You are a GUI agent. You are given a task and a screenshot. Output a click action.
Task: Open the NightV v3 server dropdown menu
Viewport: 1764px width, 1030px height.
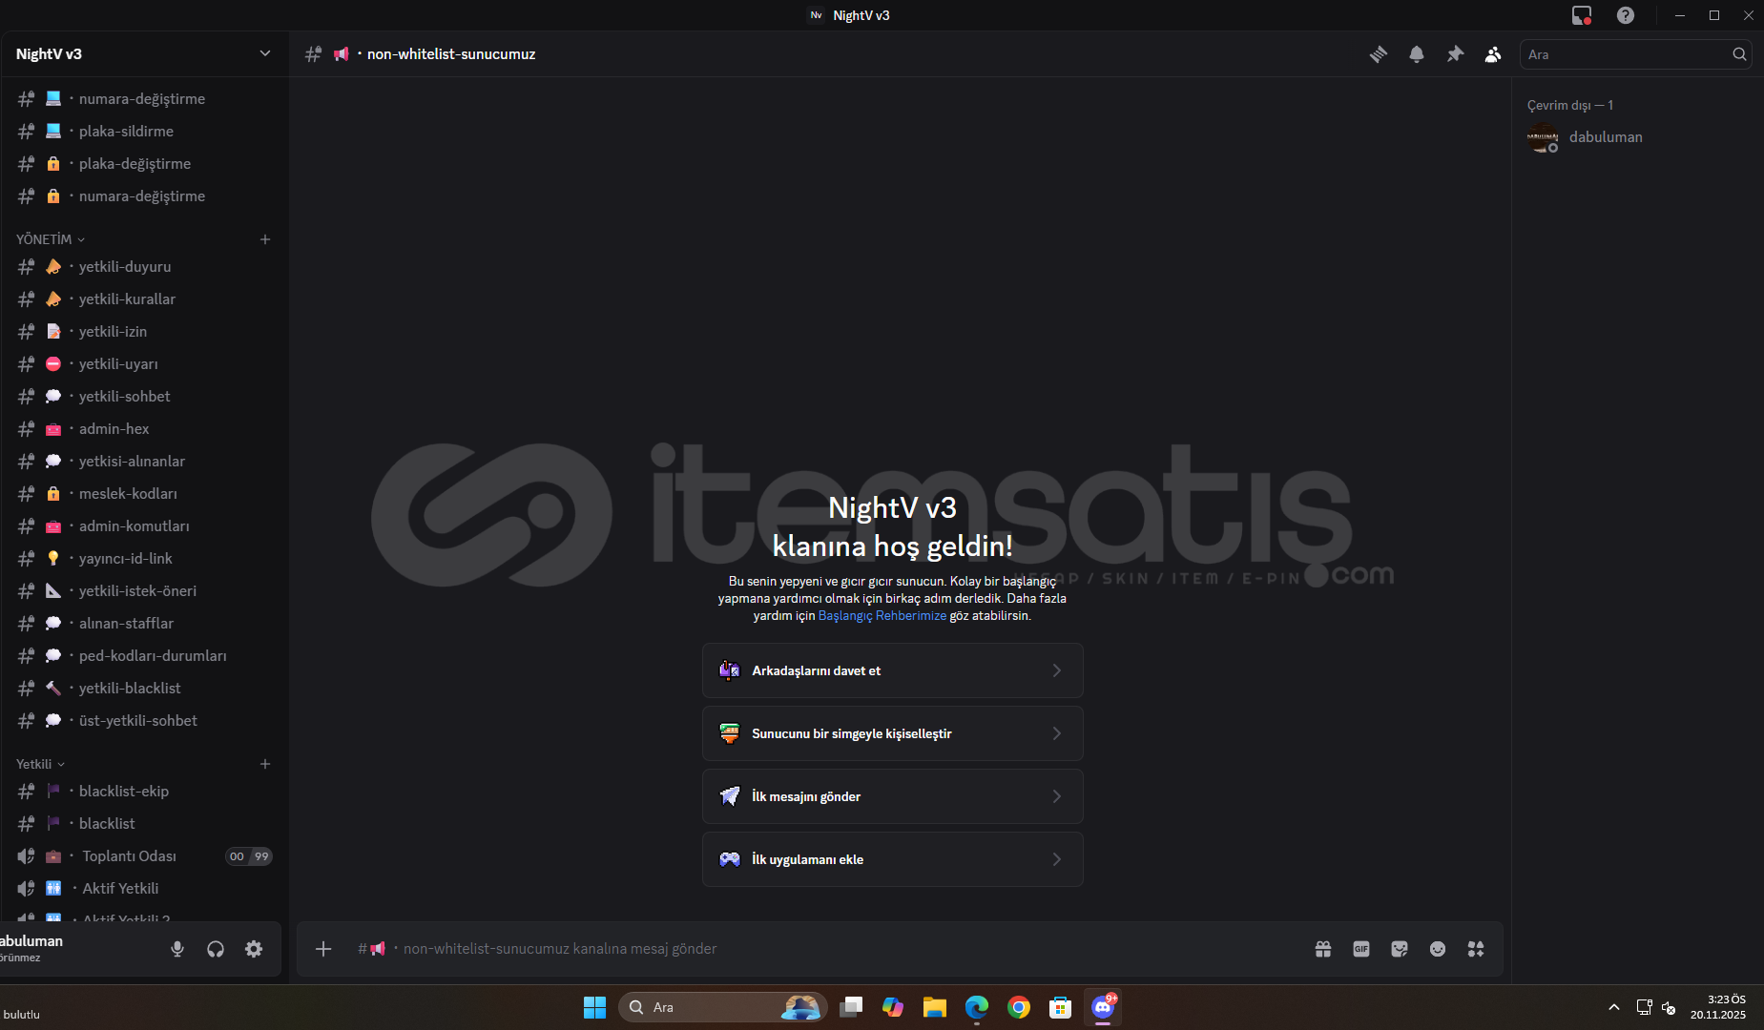pyautogui.click(x=143, y=54)
